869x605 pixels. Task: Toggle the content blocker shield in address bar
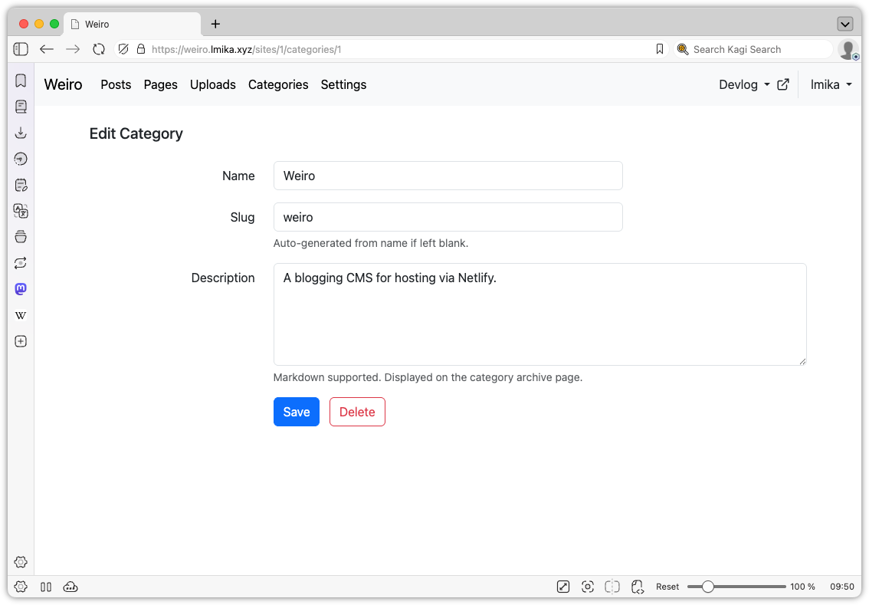(x=123, y=48)
